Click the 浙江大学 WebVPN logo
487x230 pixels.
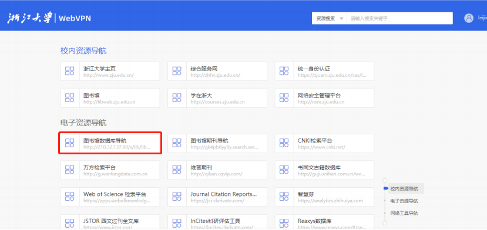coord(49,18)
